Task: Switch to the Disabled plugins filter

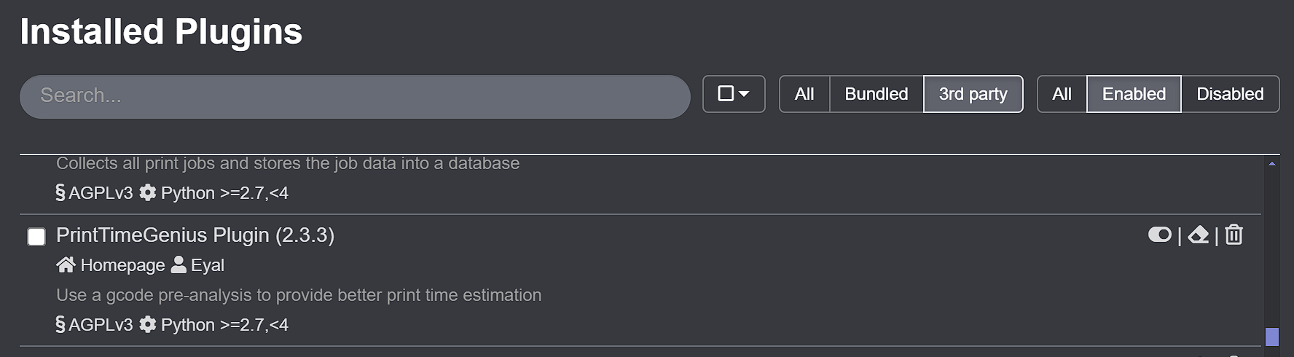Action: coord(1230,94)
